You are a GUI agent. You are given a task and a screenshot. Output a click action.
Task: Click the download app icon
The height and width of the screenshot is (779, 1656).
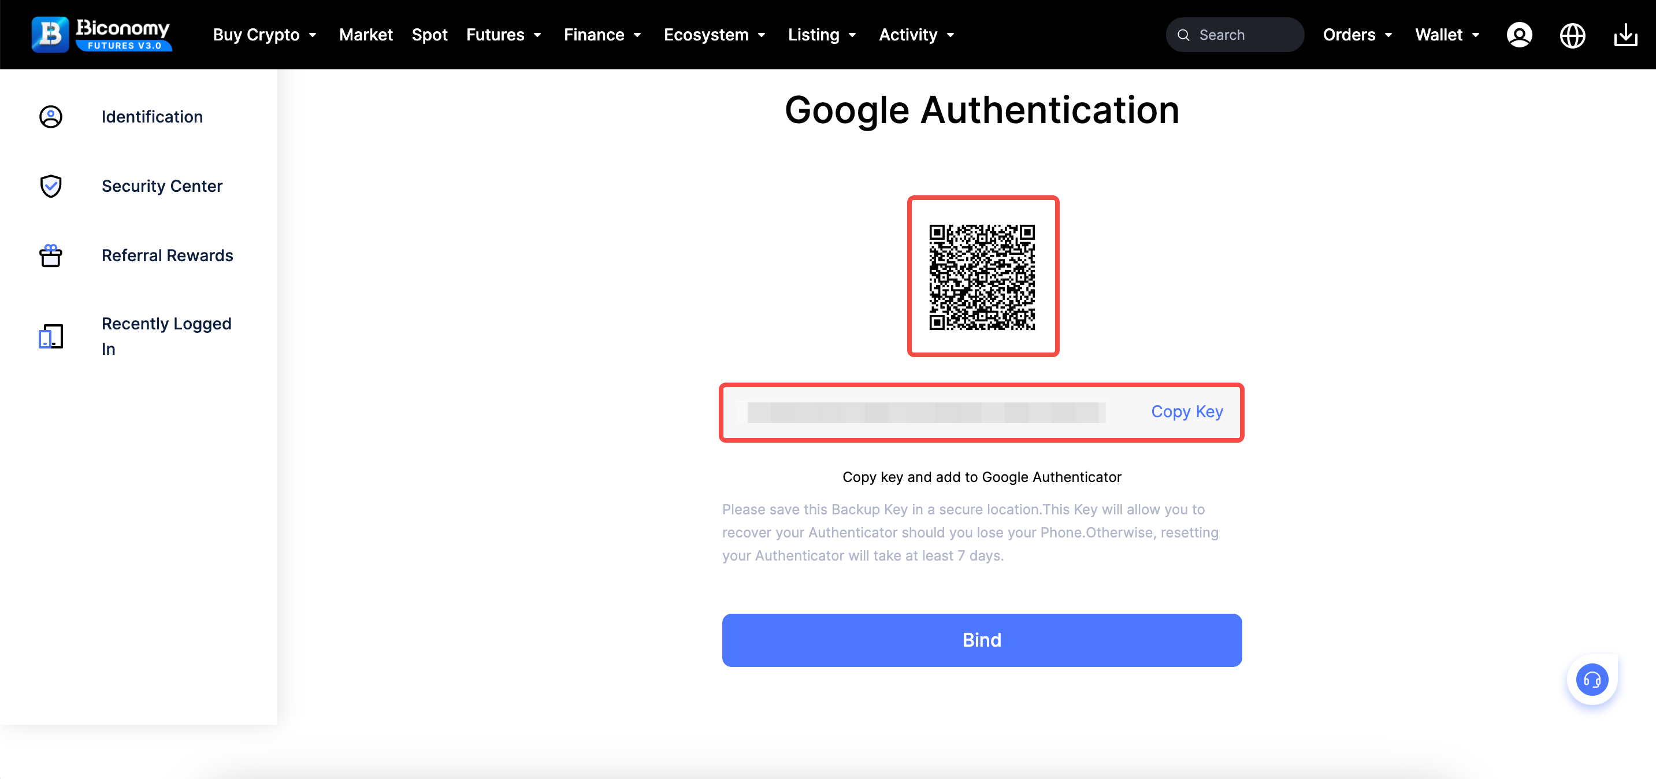1624,35
